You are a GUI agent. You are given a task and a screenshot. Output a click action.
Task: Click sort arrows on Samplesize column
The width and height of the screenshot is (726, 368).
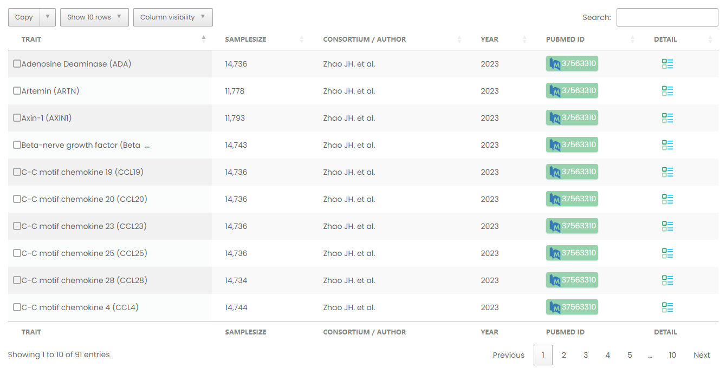coord(302,40)
